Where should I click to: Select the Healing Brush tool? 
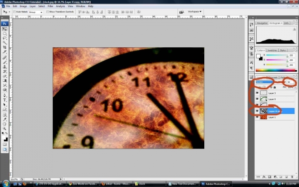(x=4, y=58)
